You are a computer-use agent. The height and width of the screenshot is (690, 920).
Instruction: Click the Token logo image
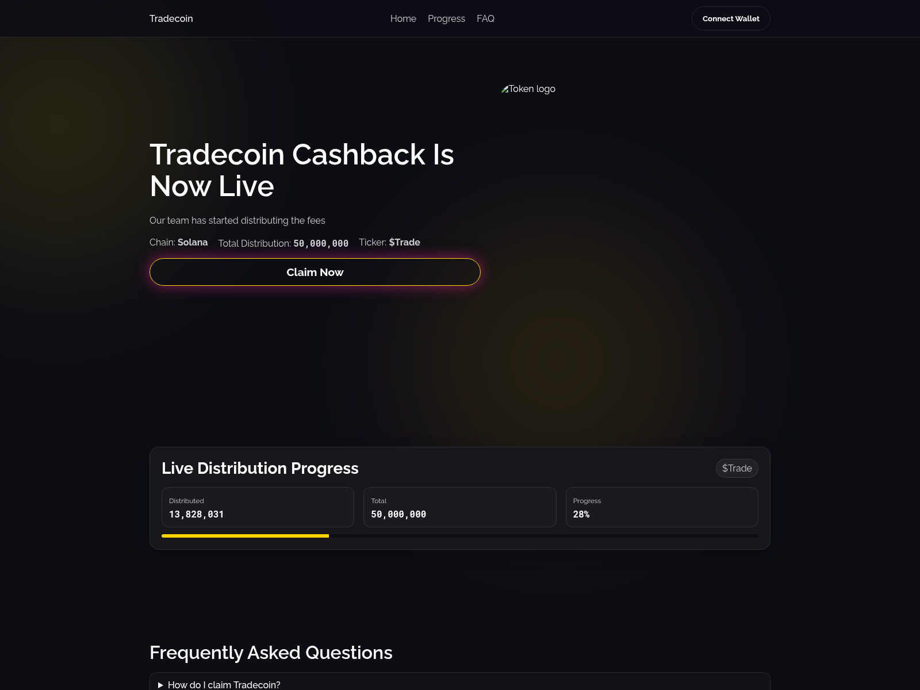[528, 89]
